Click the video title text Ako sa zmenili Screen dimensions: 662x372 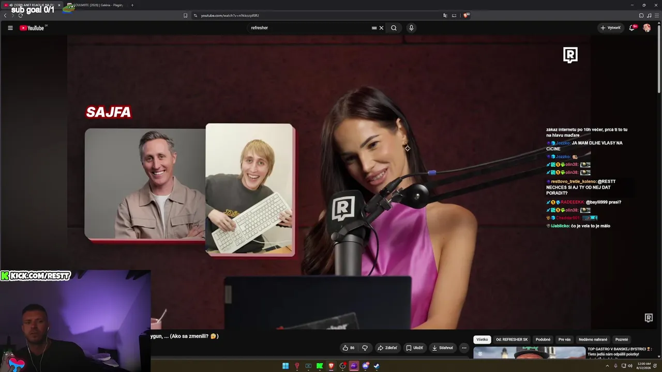click(x=185, y=336)
